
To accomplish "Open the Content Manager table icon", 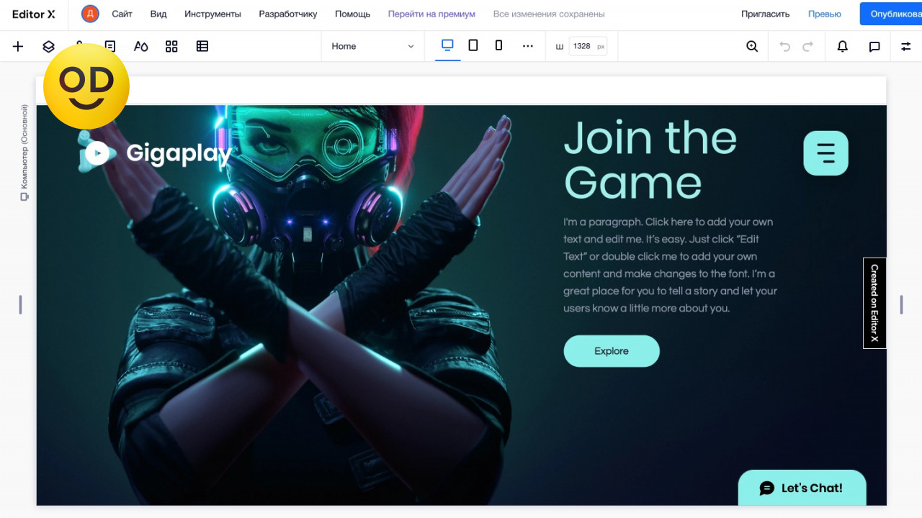I will point(202,46).
